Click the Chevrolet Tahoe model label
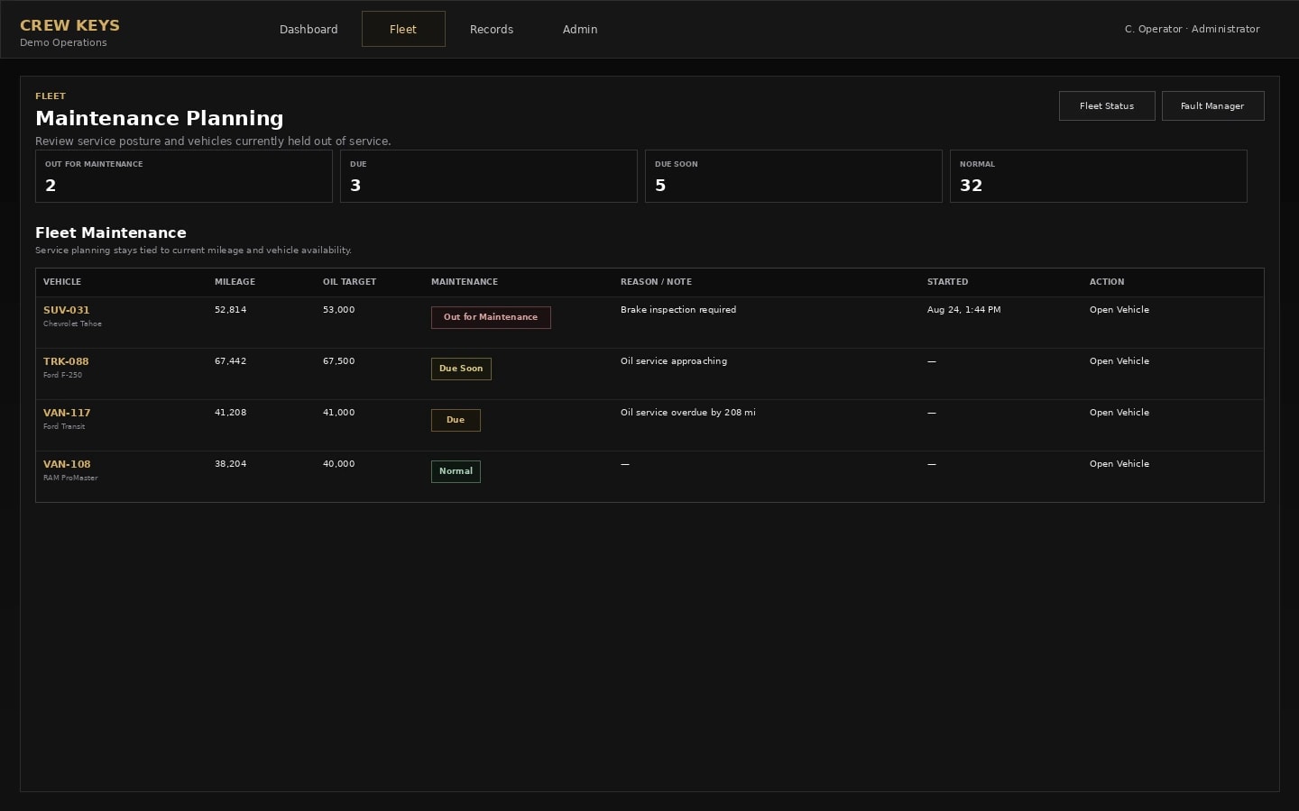This screenshot has width=1299, height=811. 72,323
